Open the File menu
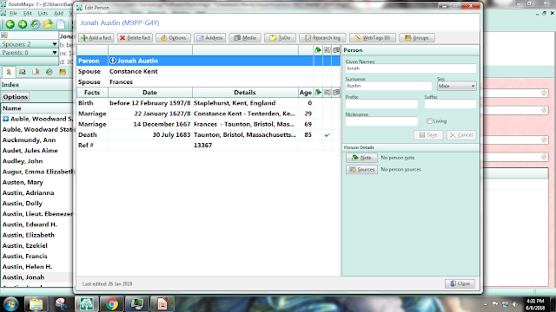Viewport: 556px width, 312px height. [x=14, y=14]
